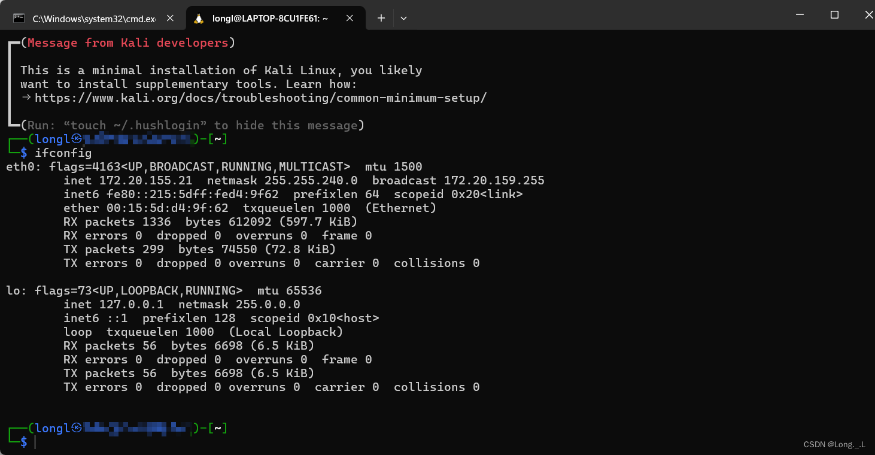
Task: Click the 'mtu 65536' value
Action: click(x=290, y=290)
